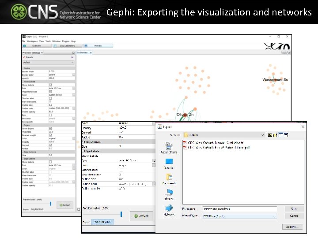Enable Node Labels Shorten label checkbox

pyautogui.click(x=50, y=98)
